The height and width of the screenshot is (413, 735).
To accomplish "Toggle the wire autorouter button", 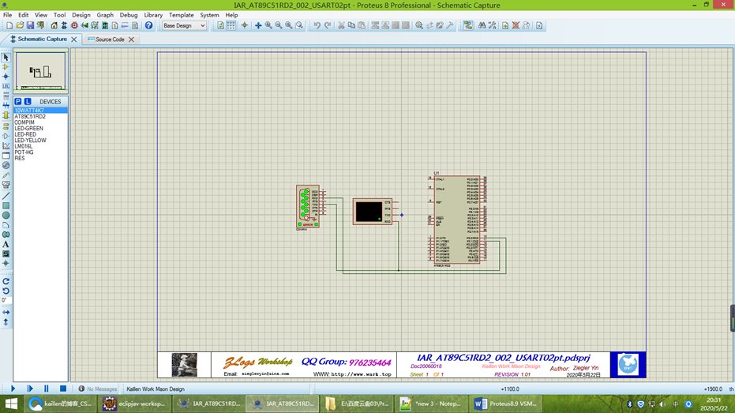I will pos(468,25).
